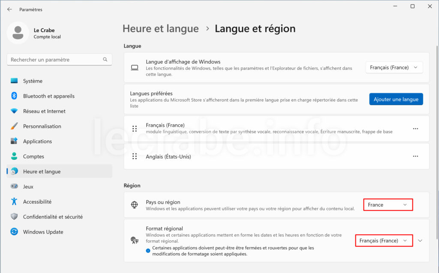Click the Ajouter une langue button

pos(396,99)
